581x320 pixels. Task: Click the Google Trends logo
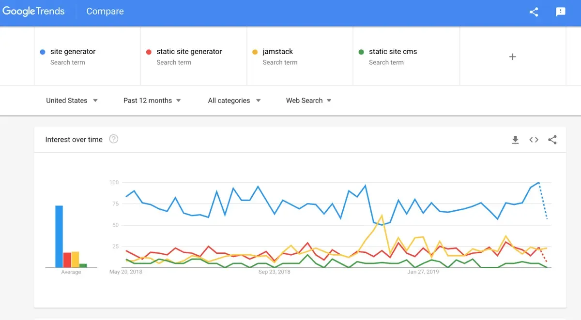point(33,12)
